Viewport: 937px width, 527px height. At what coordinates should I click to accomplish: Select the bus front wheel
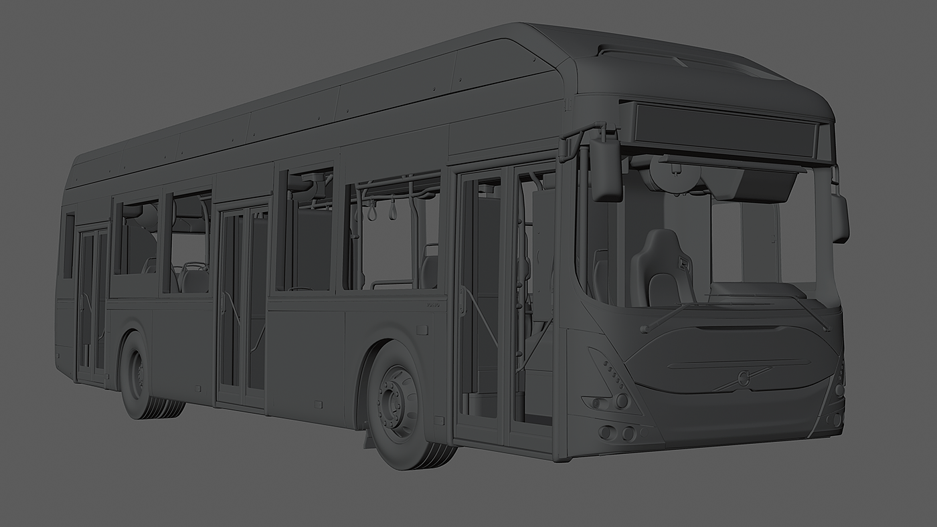pos(407,405)
